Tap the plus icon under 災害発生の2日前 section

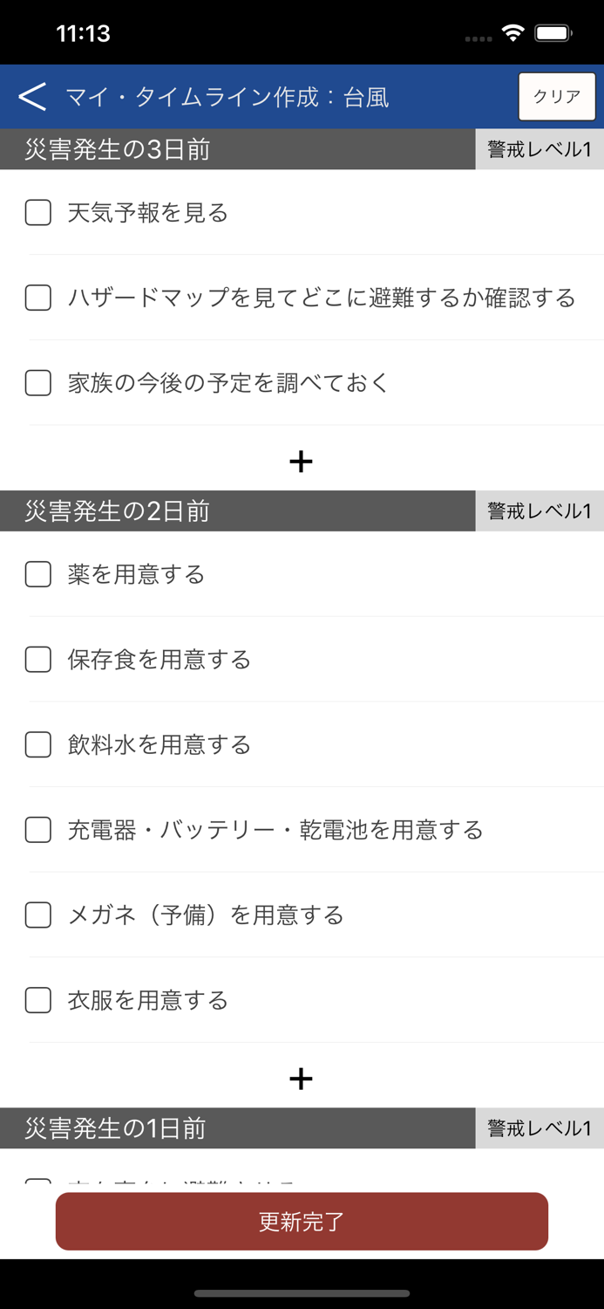pyautogui.click(x=302, y=1078)
